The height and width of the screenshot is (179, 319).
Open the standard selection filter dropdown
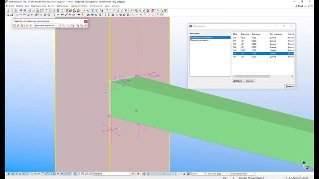[112, 174]
